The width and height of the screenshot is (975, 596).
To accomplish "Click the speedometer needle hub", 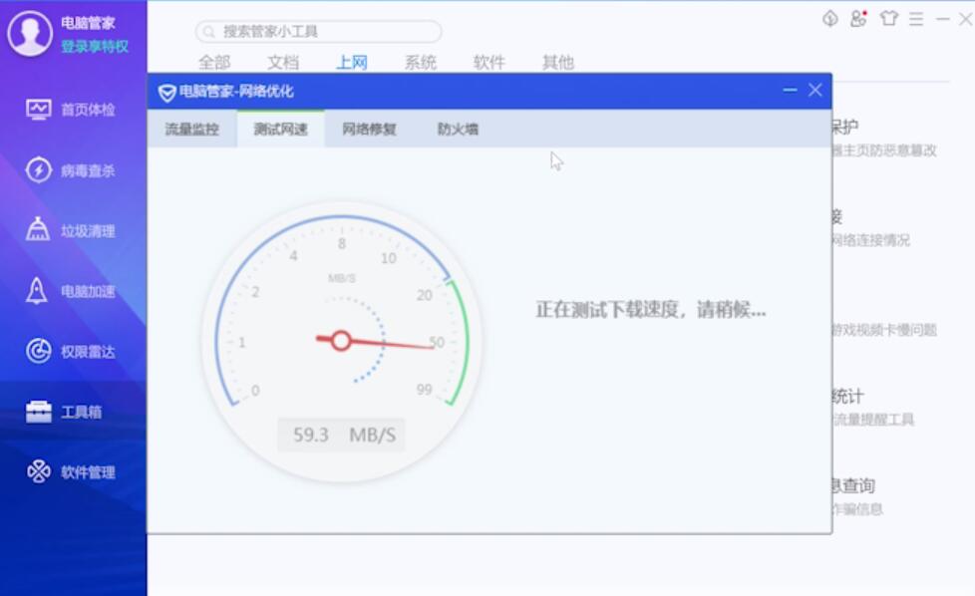I will pos(341,341).
